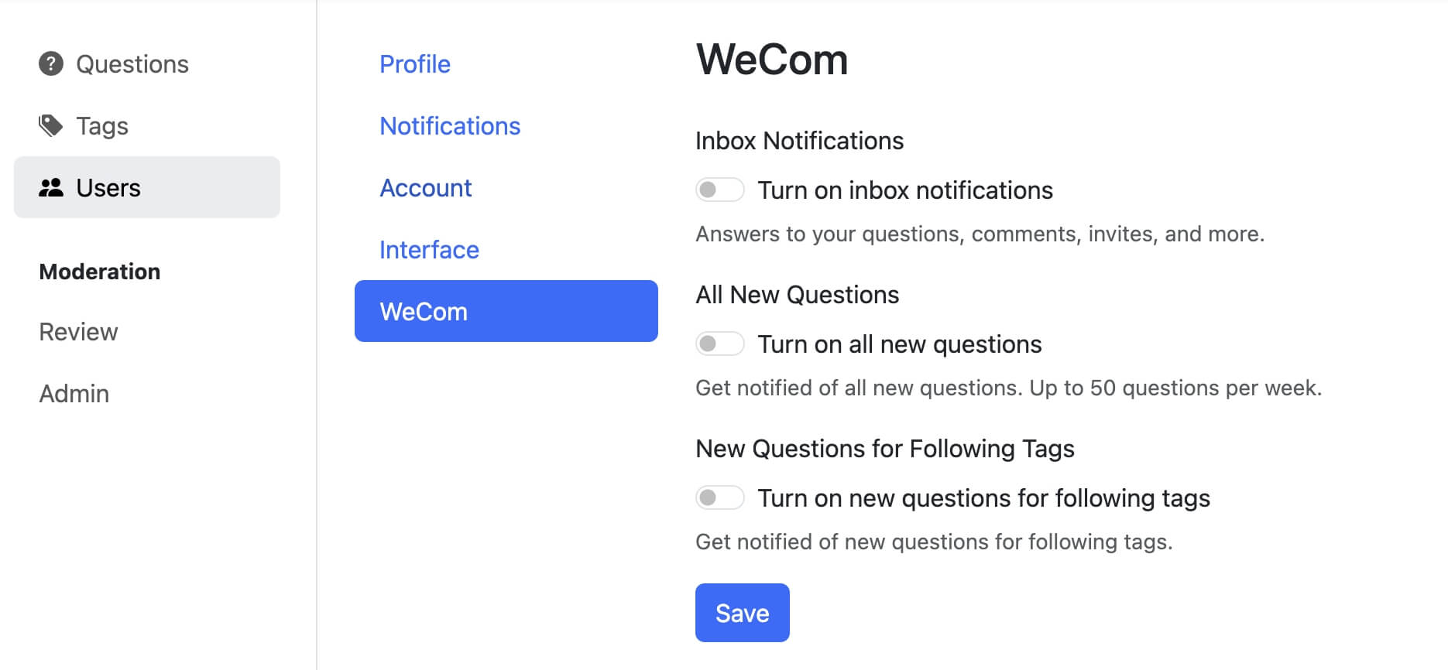Select the tag icon in the sidebar
1448x670 pixels.
point(50,125)
